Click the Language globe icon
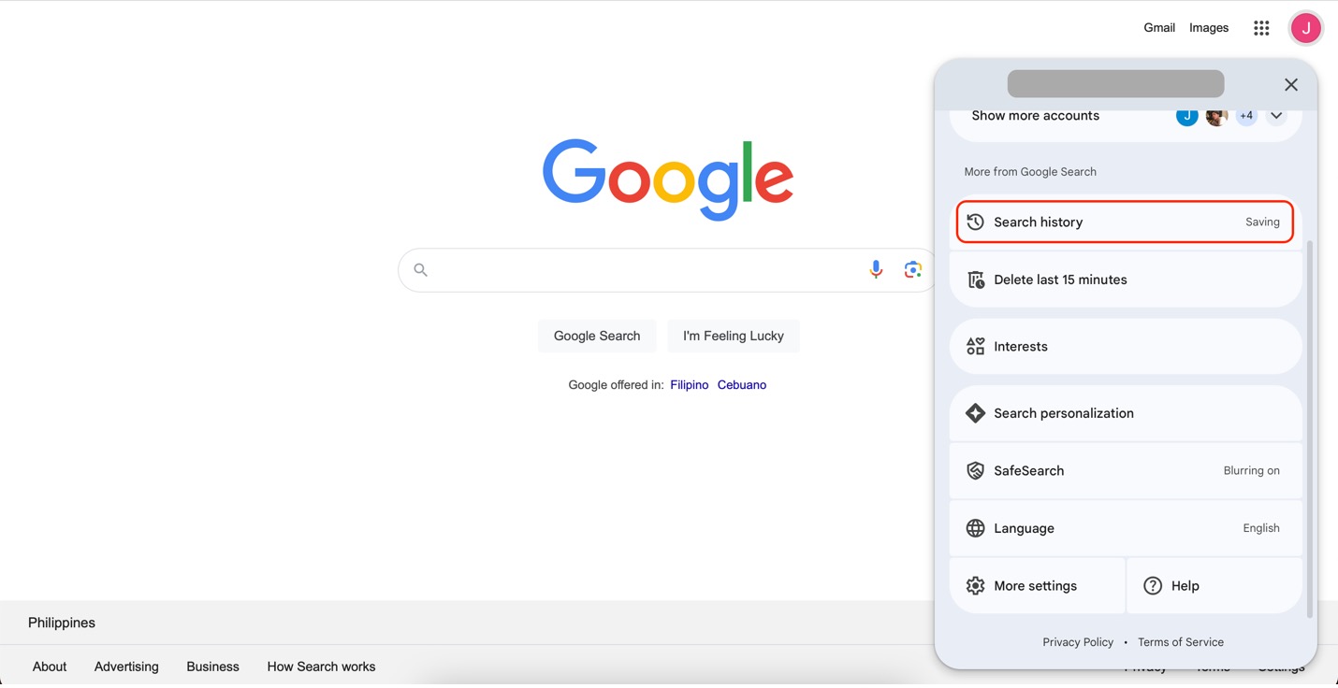 975,528
